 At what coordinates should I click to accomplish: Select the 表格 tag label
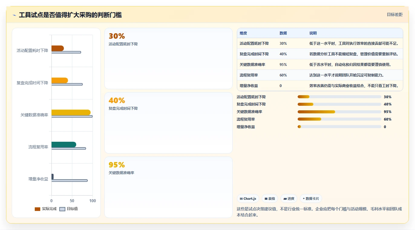pos(272,199)
